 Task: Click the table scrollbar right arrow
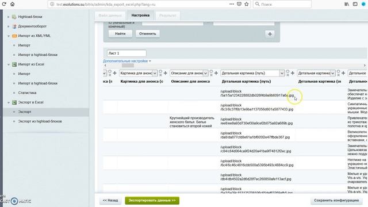click(x=365, y=66)
